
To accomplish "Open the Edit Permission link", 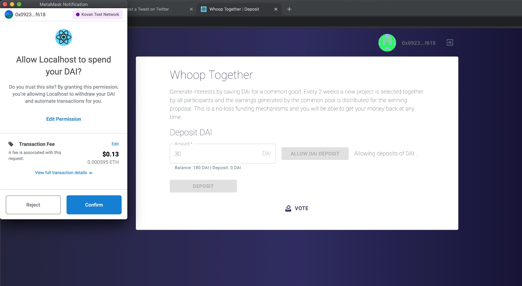I will click(63, 119).
